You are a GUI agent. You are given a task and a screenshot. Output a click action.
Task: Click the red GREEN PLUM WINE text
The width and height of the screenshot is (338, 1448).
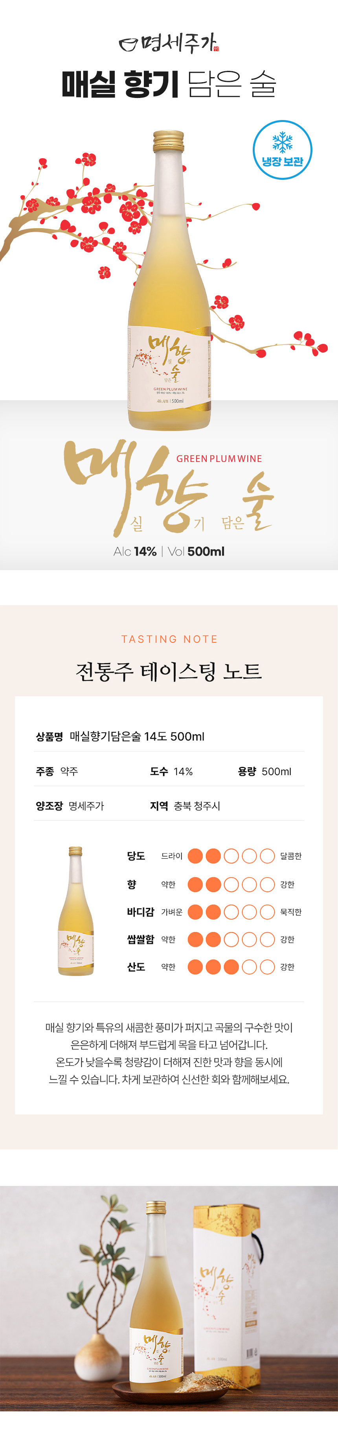point(219,459)
